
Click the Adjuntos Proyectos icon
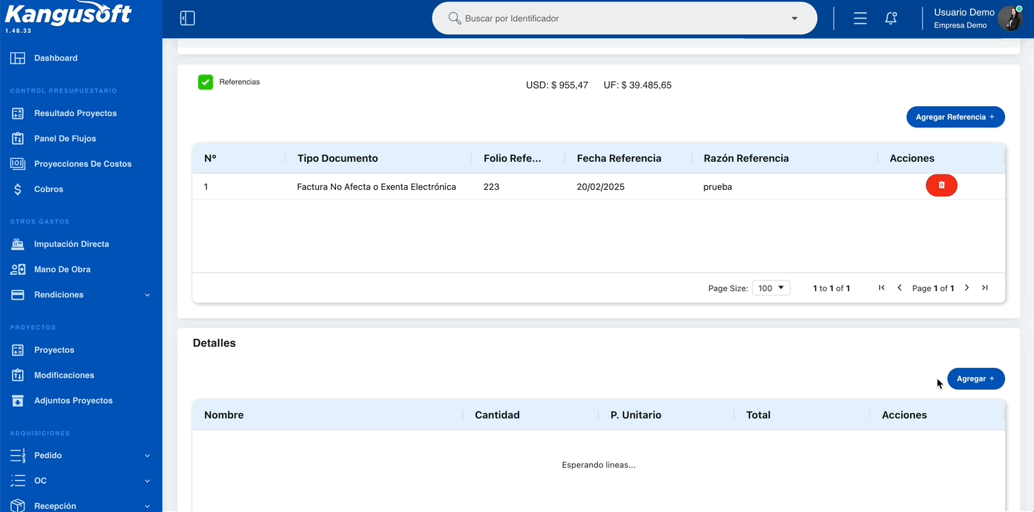(18, 400)
